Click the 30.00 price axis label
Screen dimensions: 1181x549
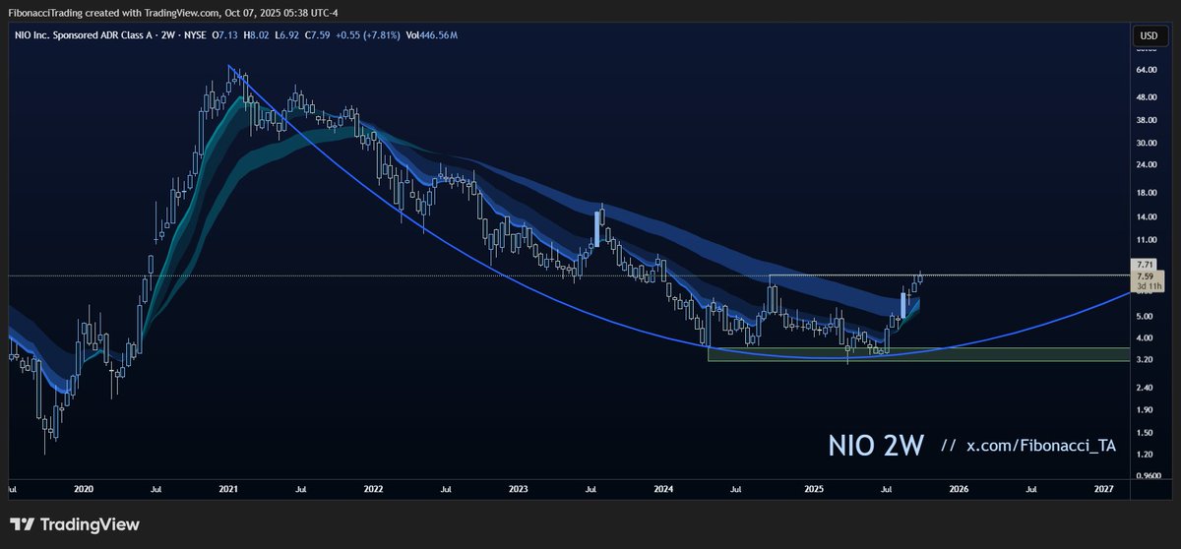pos(1147,143)
